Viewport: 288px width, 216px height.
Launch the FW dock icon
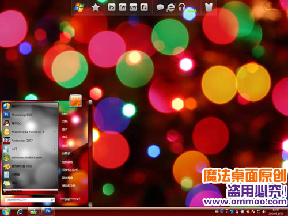coord(122,7)
